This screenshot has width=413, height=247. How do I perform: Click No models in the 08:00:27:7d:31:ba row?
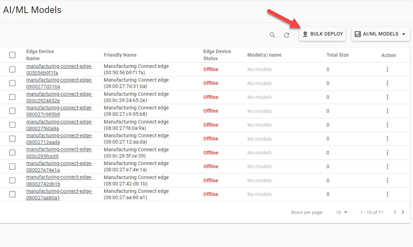point(259,83)
